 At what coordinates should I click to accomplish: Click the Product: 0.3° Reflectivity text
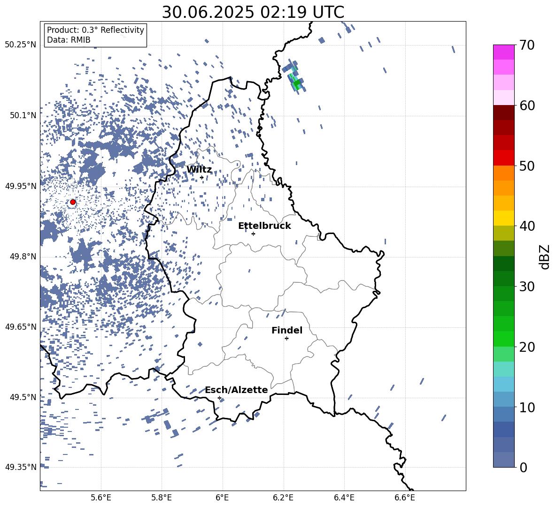[x=95, y=30]
